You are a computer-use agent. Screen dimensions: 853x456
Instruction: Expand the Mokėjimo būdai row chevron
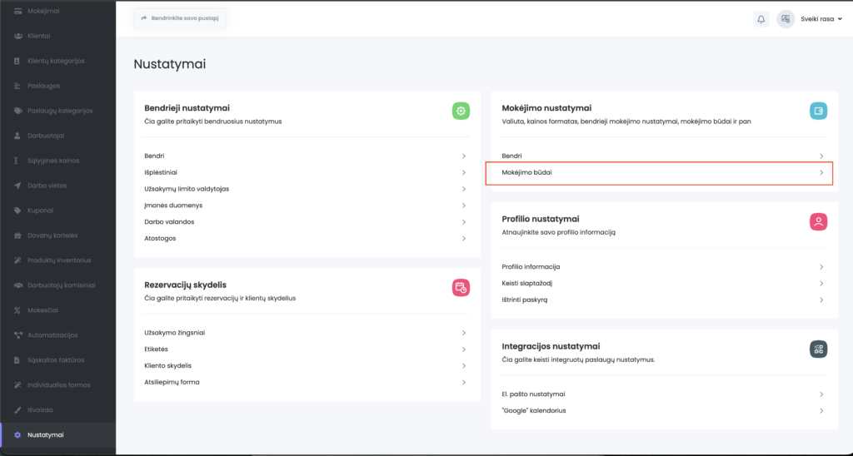(821, 172)
